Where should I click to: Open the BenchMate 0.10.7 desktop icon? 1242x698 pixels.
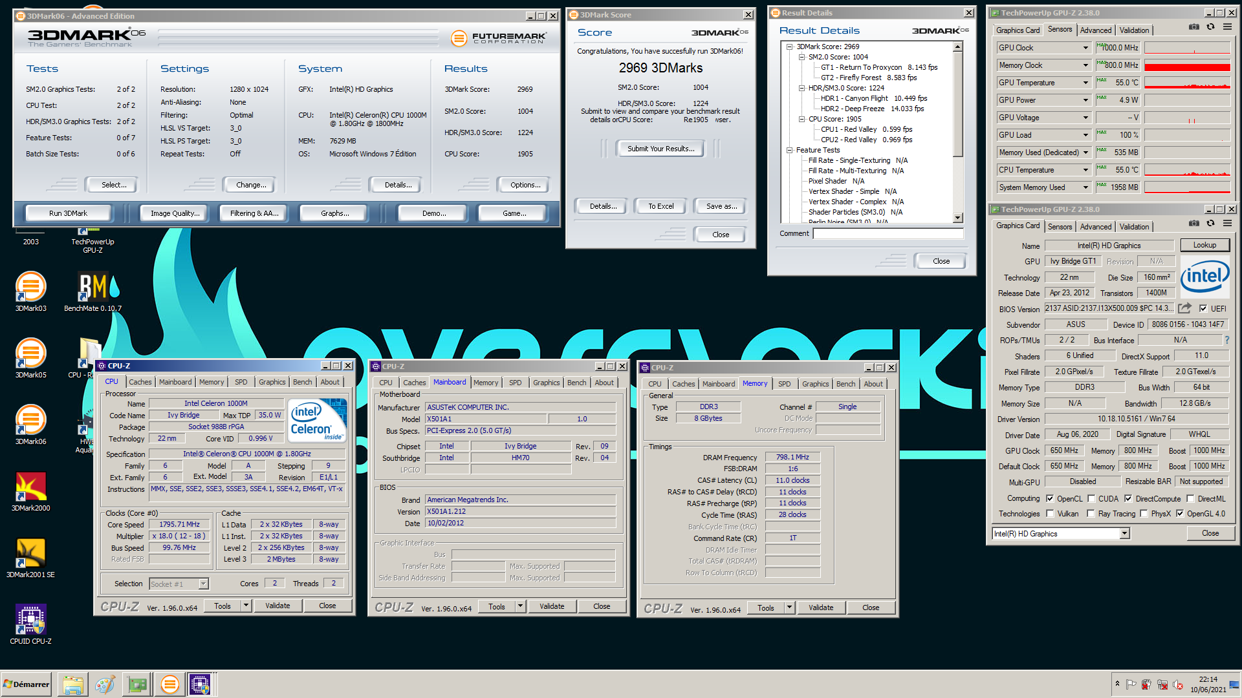pos(93,292)
